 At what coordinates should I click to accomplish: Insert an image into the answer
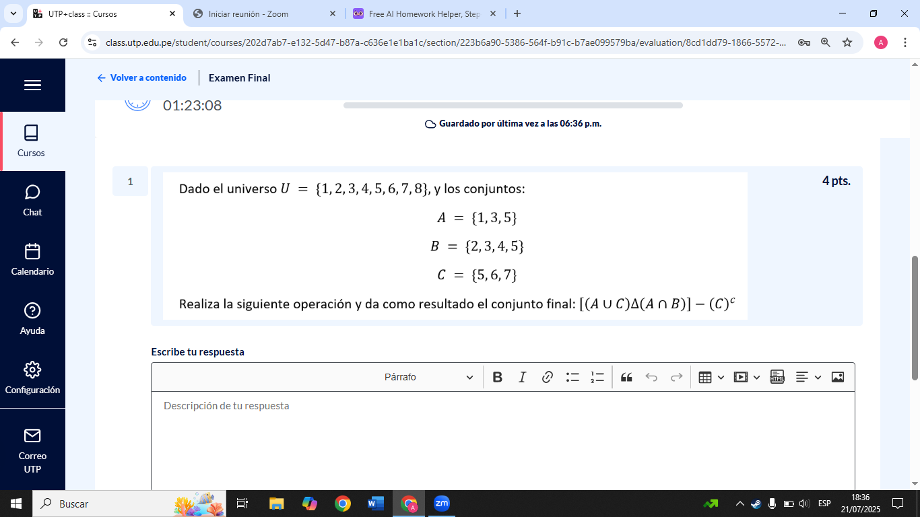(838, 377)
